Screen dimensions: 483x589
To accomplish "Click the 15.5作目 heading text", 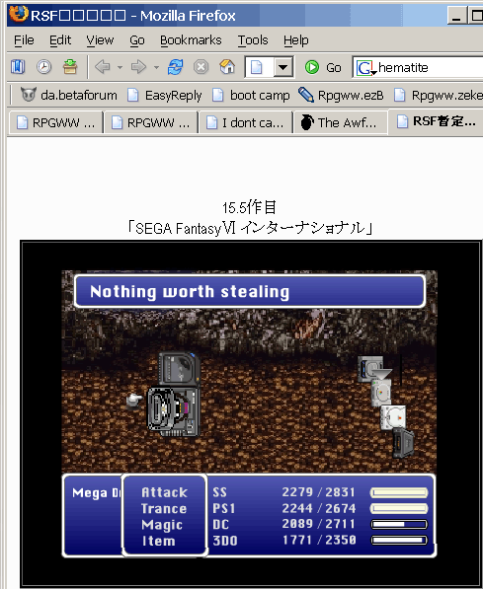I will (249, 207).
